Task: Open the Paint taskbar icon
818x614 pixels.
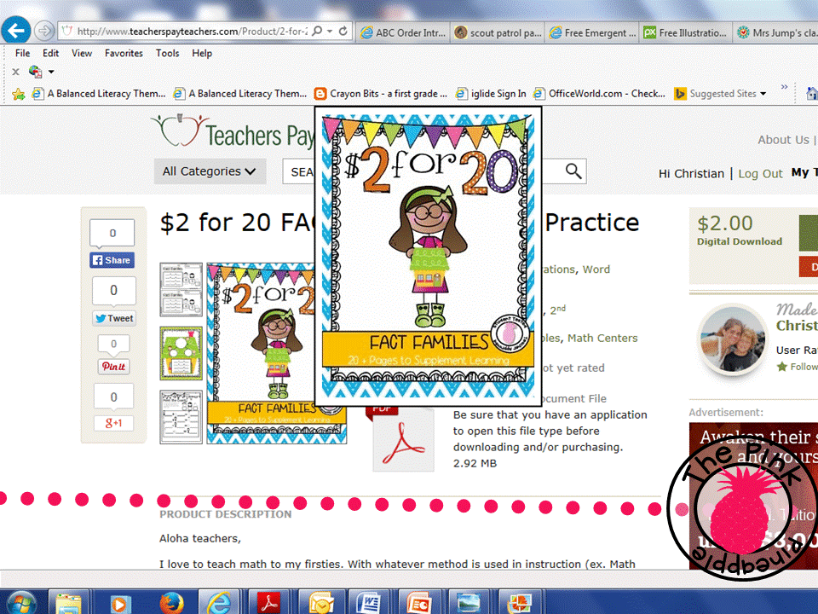Action: 519,604
